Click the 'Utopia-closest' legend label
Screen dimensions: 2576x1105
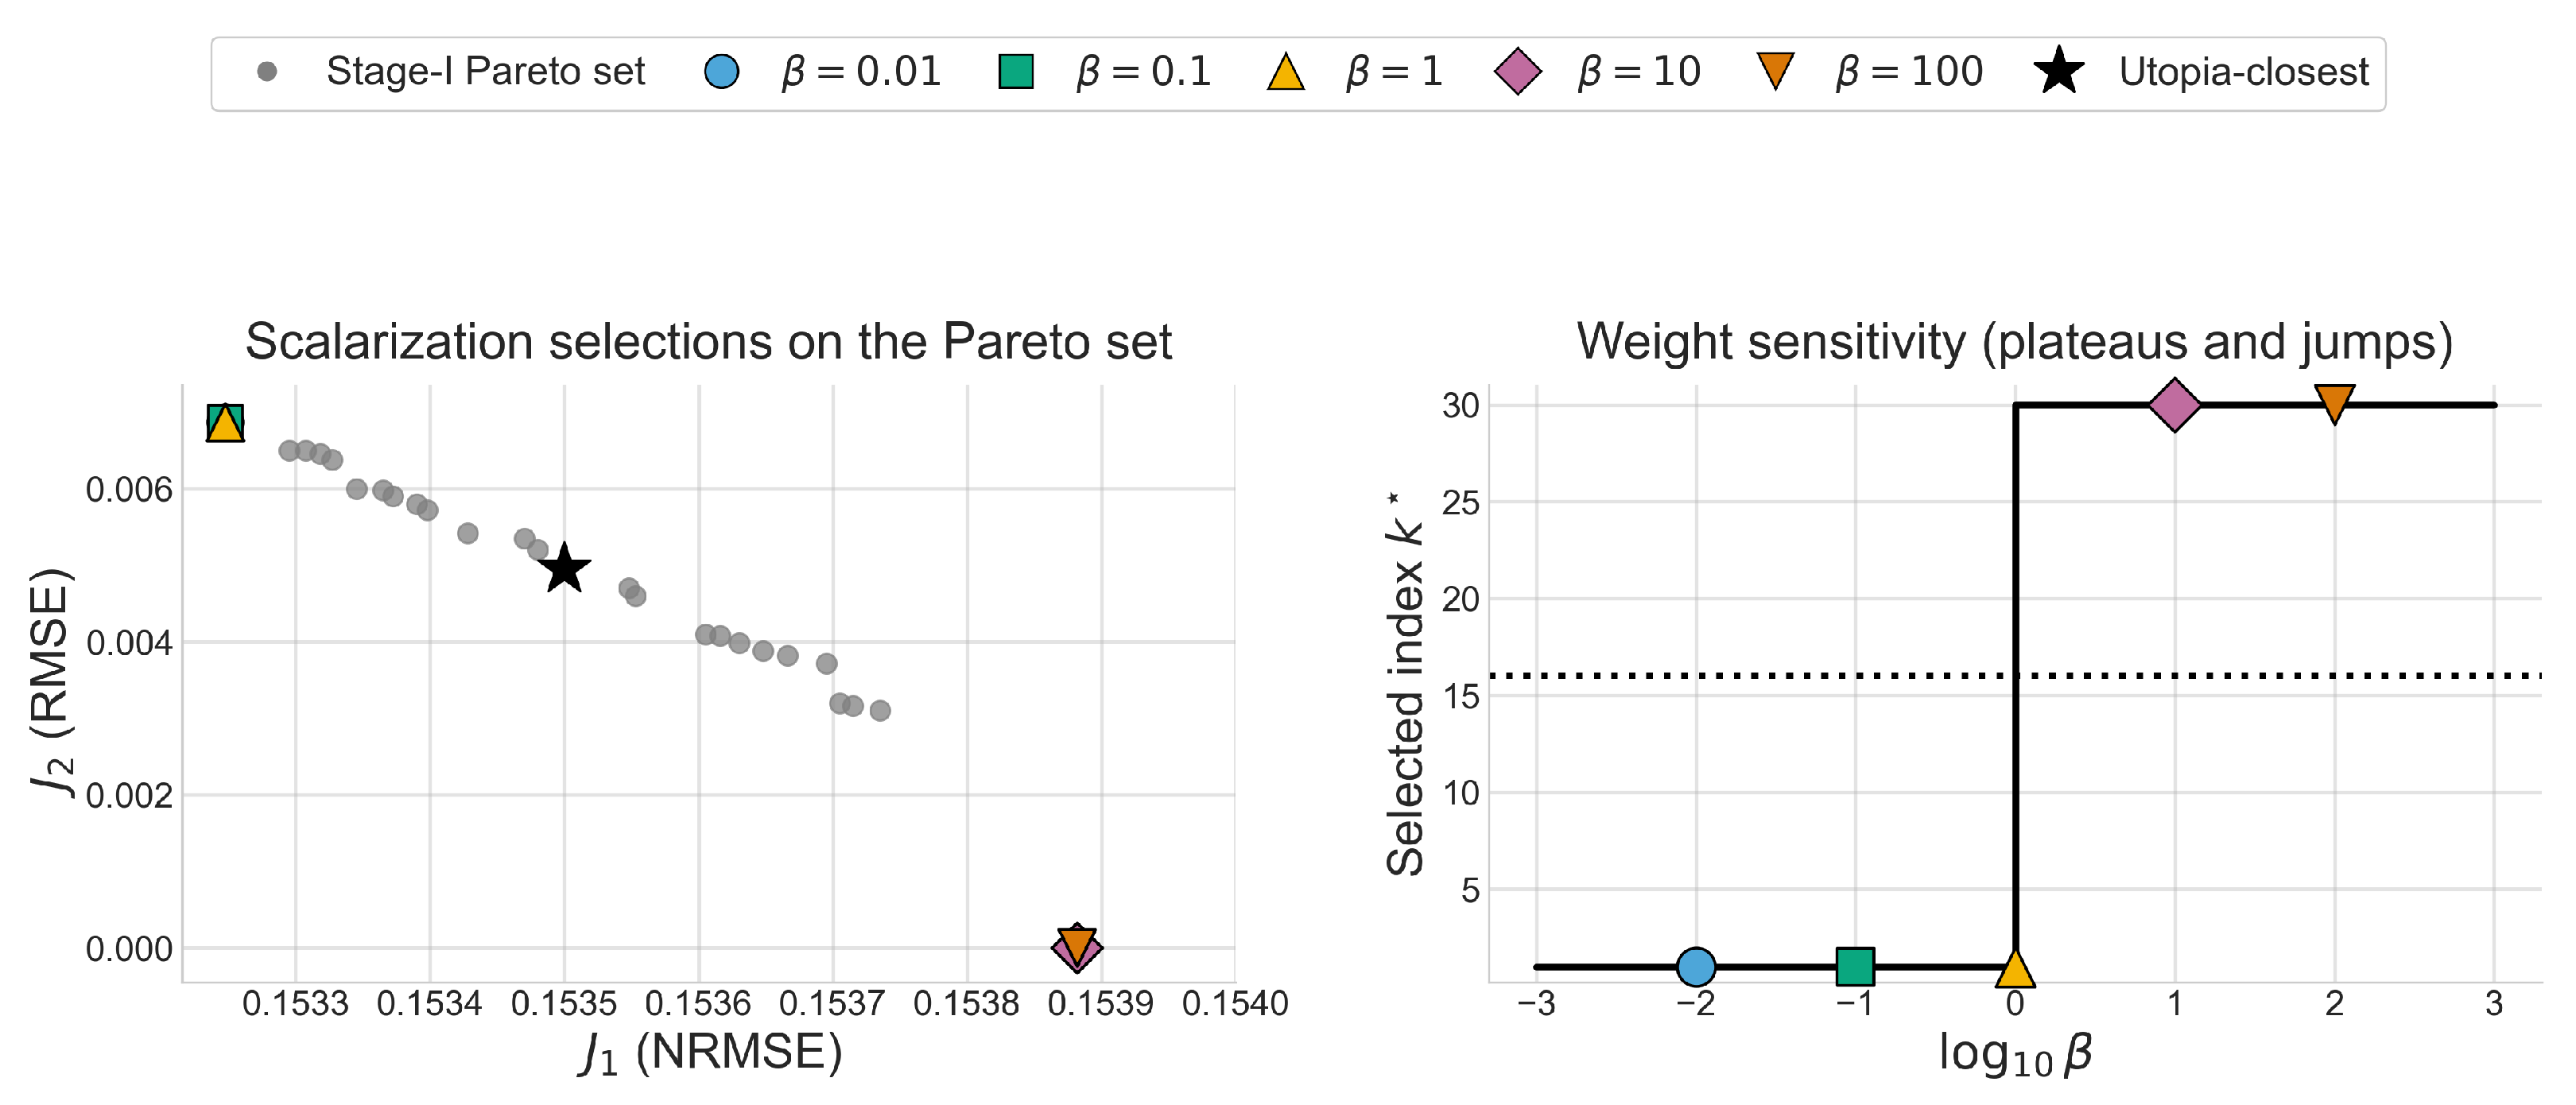[2243, 72]
